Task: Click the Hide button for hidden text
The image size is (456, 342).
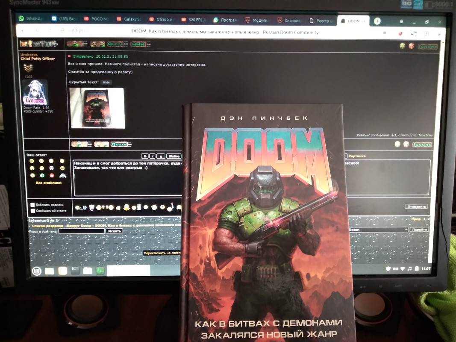Action: (106, 83)
